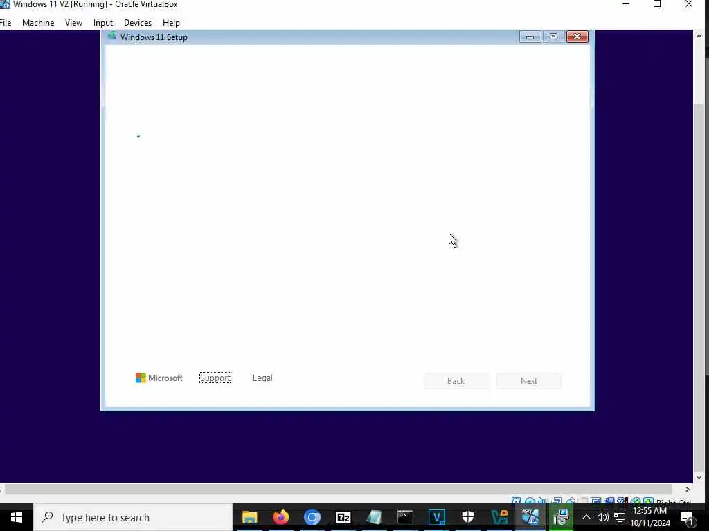Launch Firefox from the taskbar
This screenshot has width=709, height=531.
click(281, 517)
